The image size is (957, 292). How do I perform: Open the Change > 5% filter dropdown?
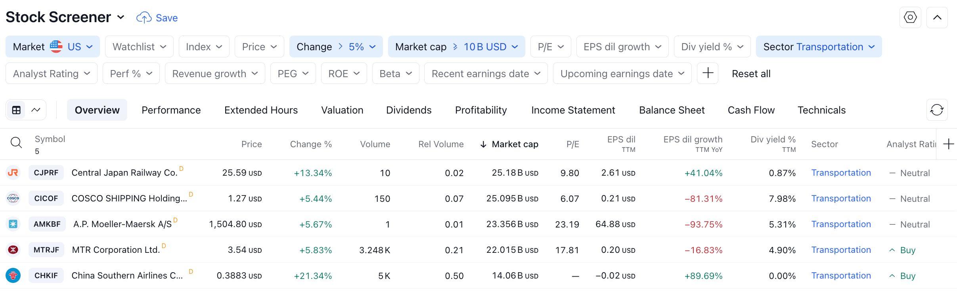[336, 47]
